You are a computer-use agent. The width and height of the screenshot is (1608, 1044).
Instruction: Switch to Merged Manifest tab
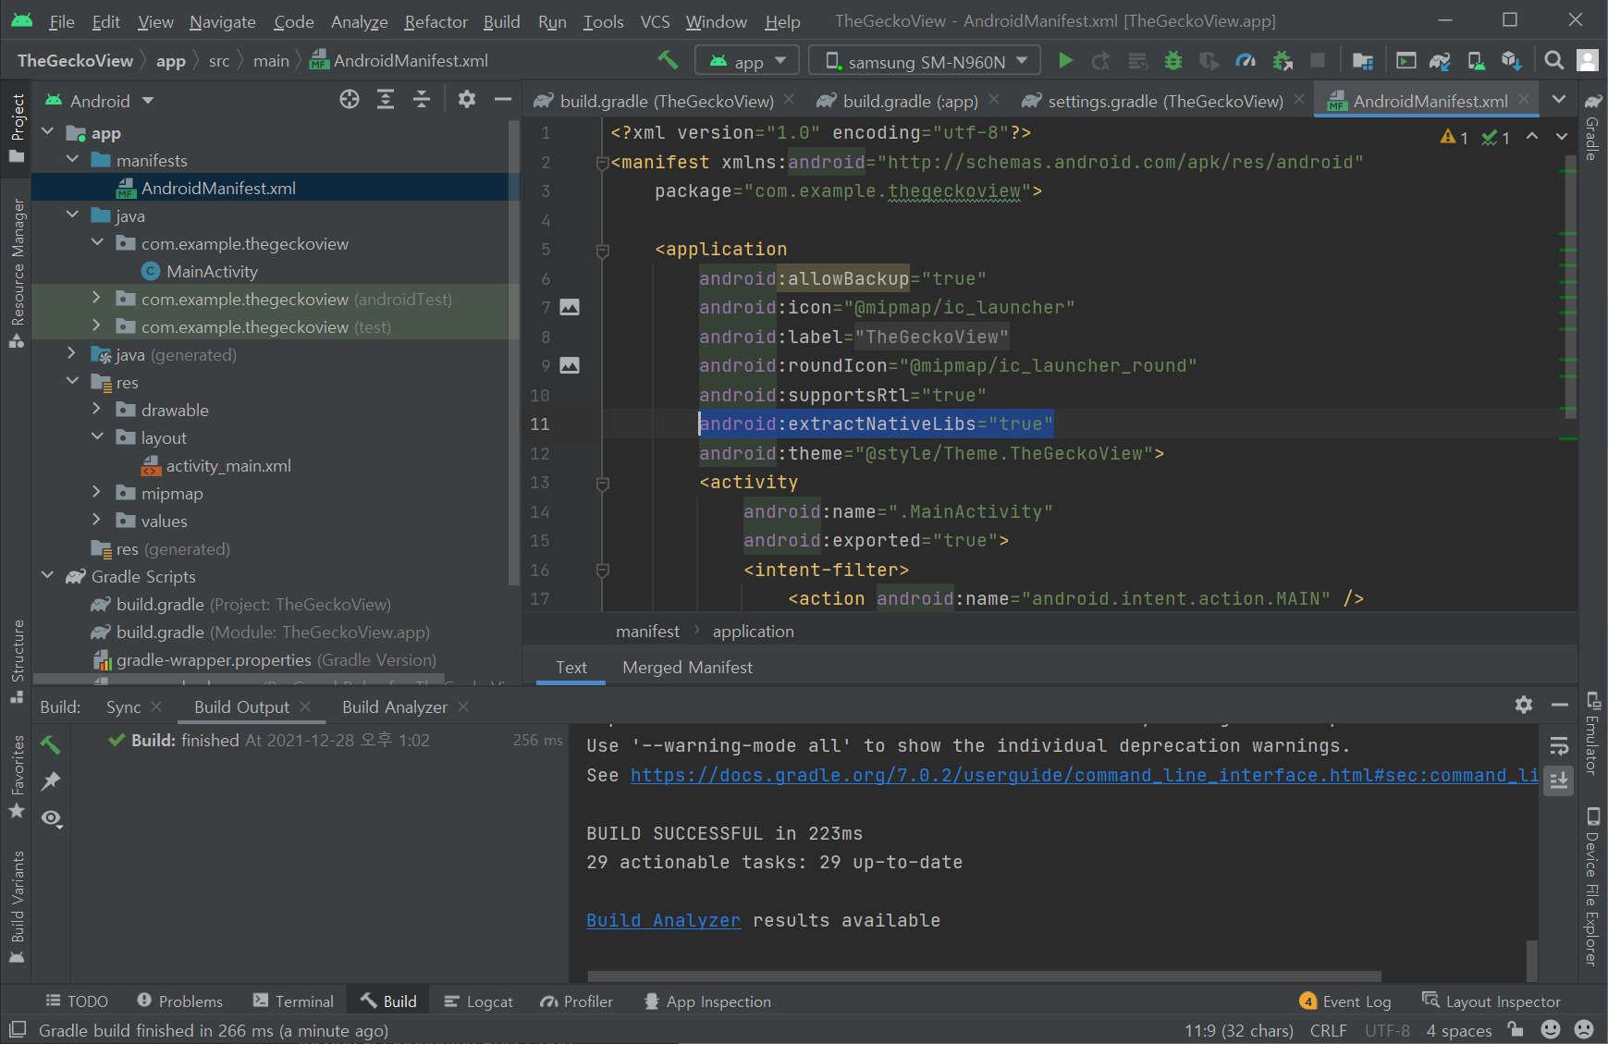pos(687,668)
